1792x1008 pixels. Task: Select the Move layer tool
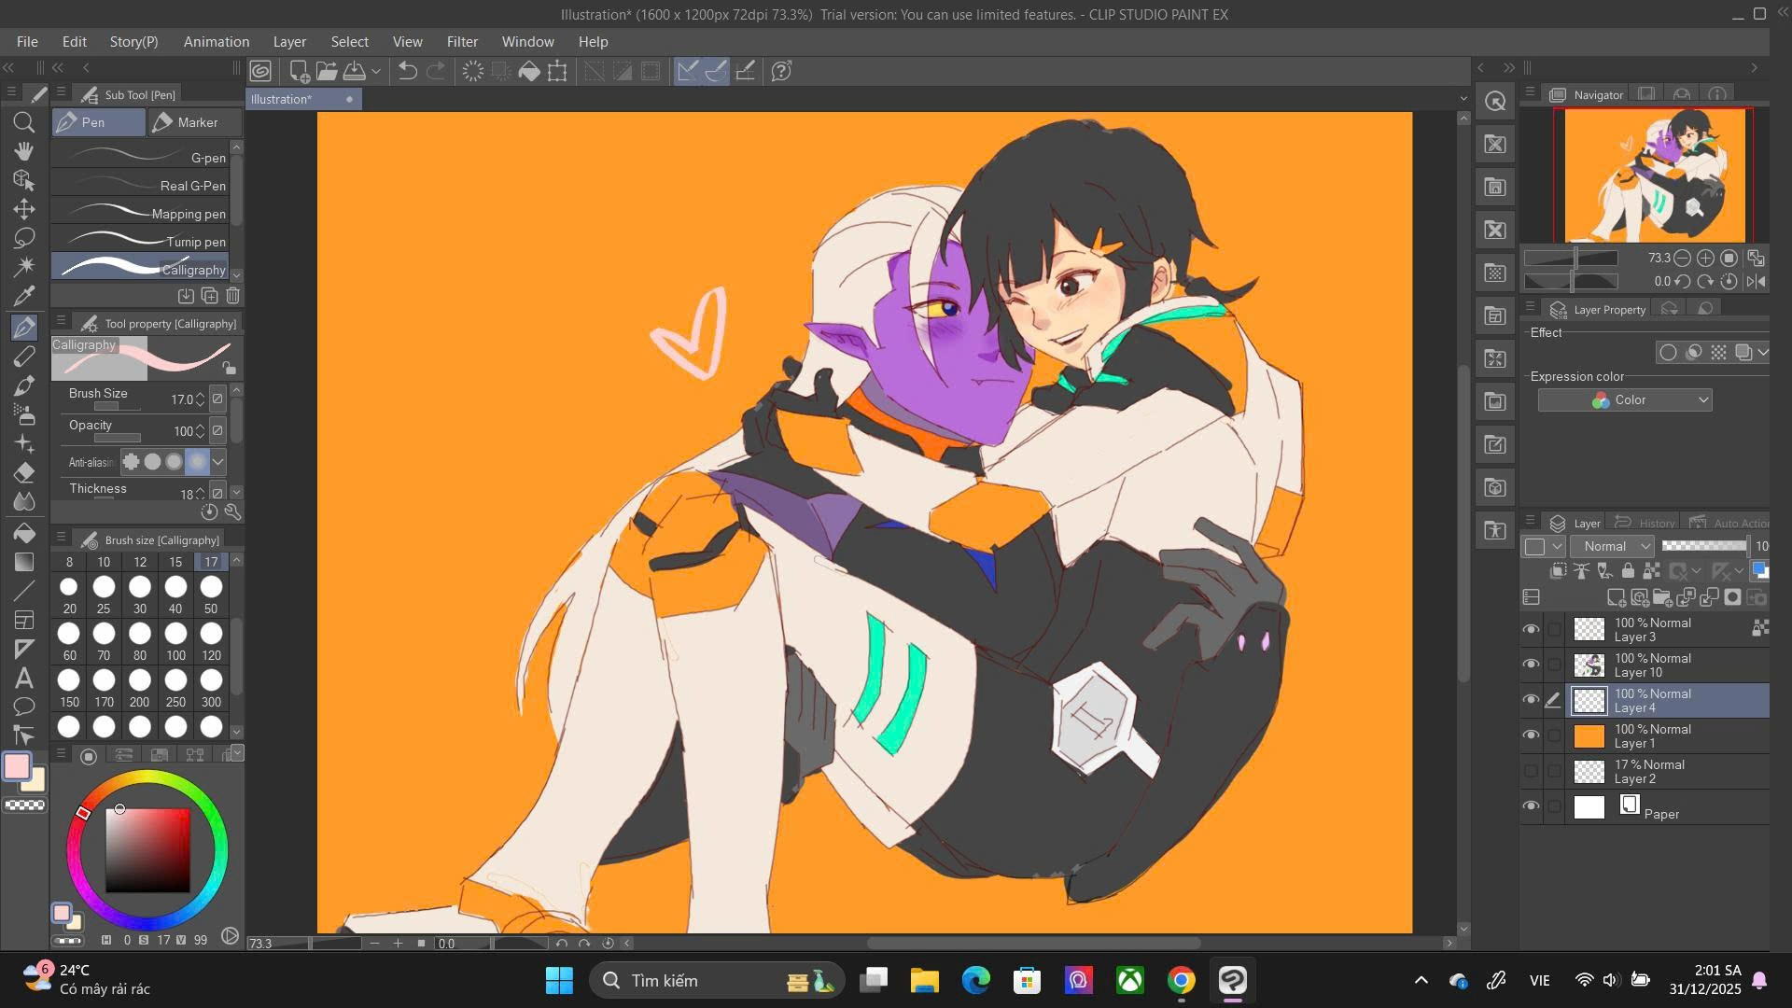point(24,209)
